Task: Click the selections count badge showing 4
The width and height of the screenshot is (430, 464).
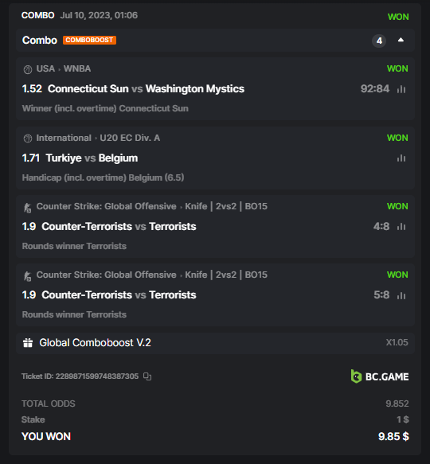Action: (x=379, y=41)
